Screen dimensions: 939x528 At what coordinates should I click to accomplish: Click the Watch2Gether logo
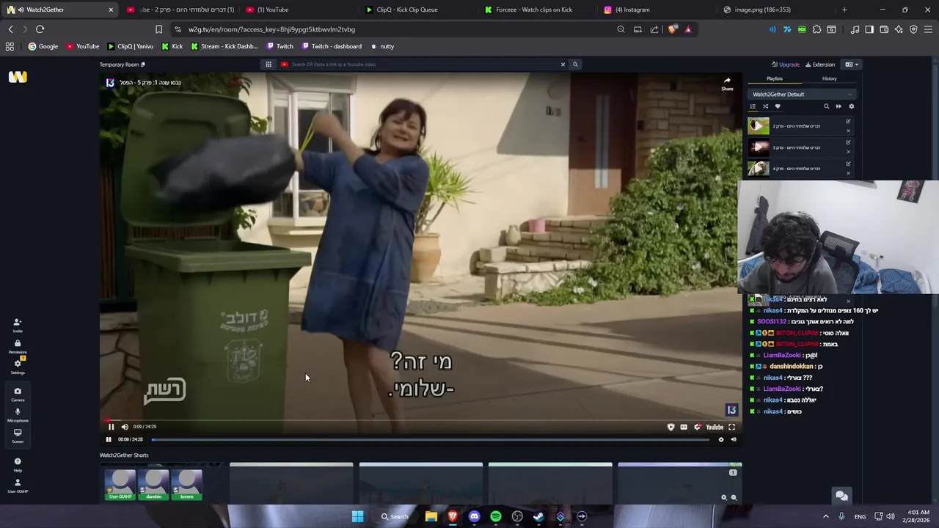(x=18, y=76)
